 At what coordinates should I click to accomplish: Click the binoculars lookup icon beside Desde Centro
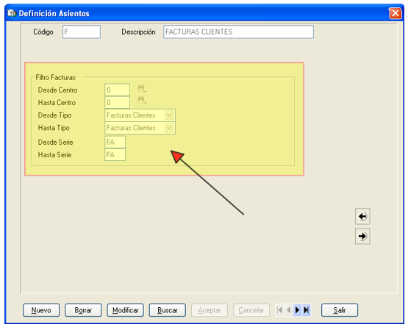point(142,89)
